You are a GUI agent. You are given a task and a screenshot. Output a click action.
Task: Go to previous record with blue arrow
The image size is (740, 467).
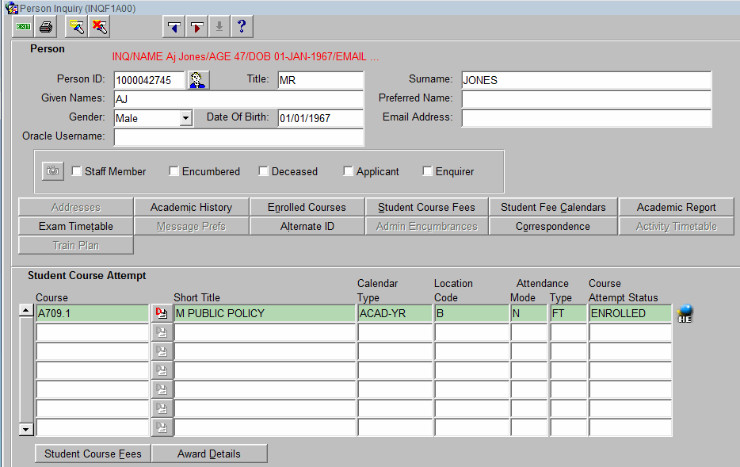[x=174, y=27]
